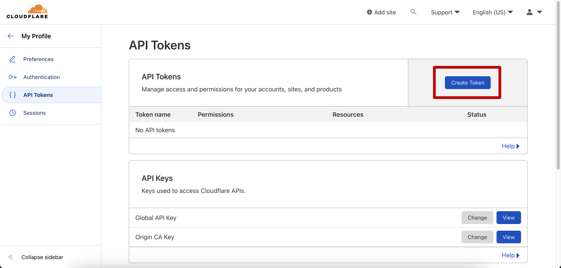
Task: Click 'Manage access and permissions' description text
Action: (x=242, y=89)
